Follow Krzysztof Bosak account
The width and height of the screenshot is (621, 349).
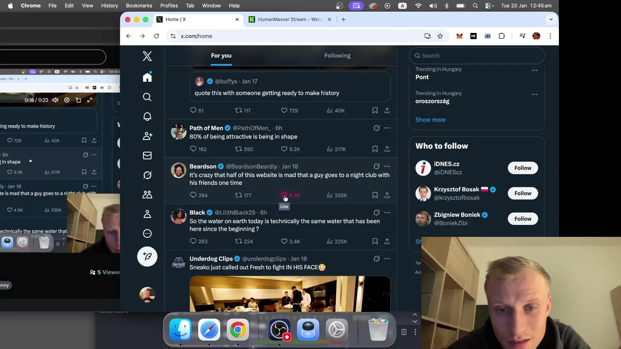pyautogui.click(x=523, y=193)
